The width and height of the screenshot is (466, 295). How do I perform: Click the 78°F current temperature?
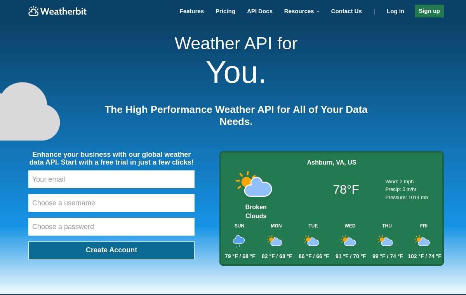click(346, 189)
